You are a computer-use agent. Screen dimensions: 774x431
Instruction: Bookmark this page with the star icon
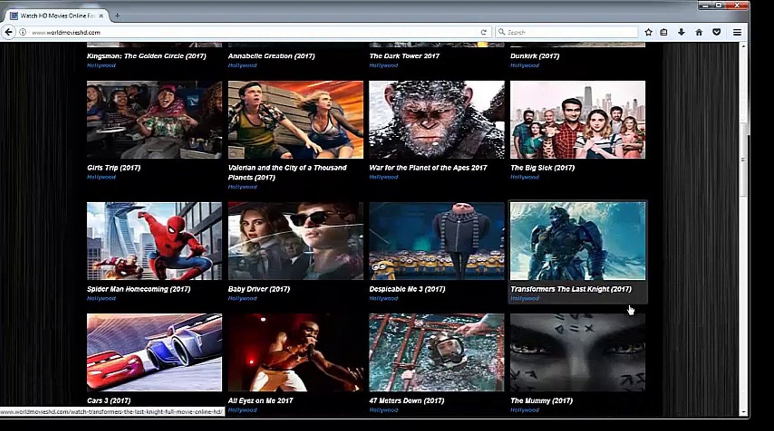click(x=648, y=32)
